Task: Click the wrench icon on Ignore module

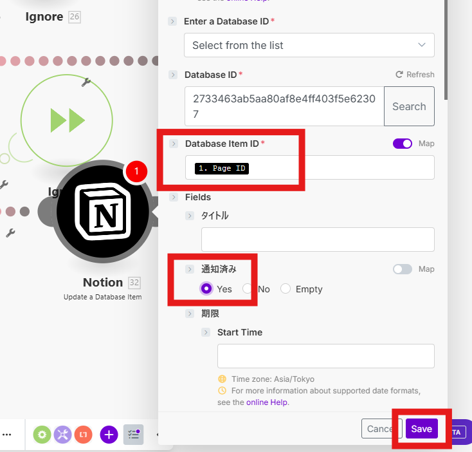Action: pos(86,82)
